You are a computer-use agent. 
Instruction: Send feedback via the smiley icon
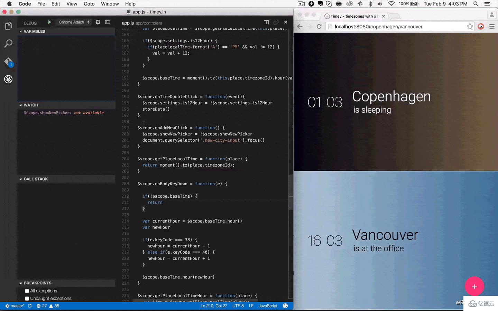[x=285, y=306]
